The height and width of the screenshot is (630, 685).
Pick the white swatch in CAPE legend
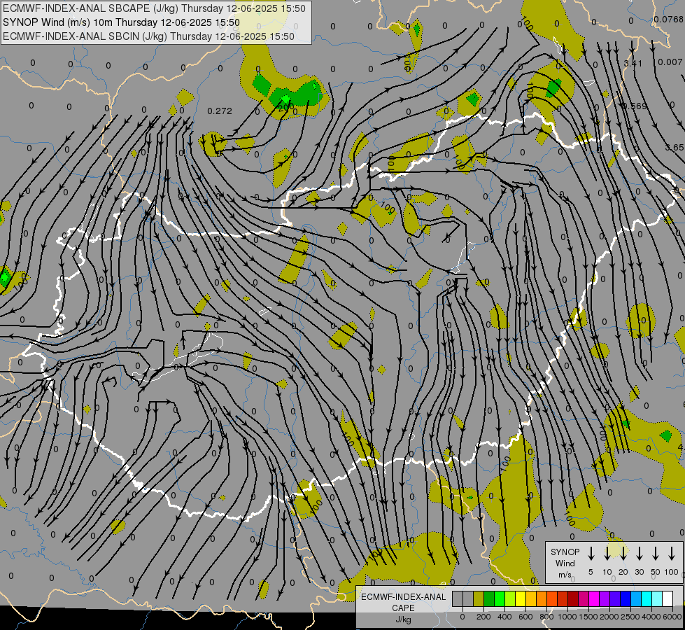coord(668,598)
